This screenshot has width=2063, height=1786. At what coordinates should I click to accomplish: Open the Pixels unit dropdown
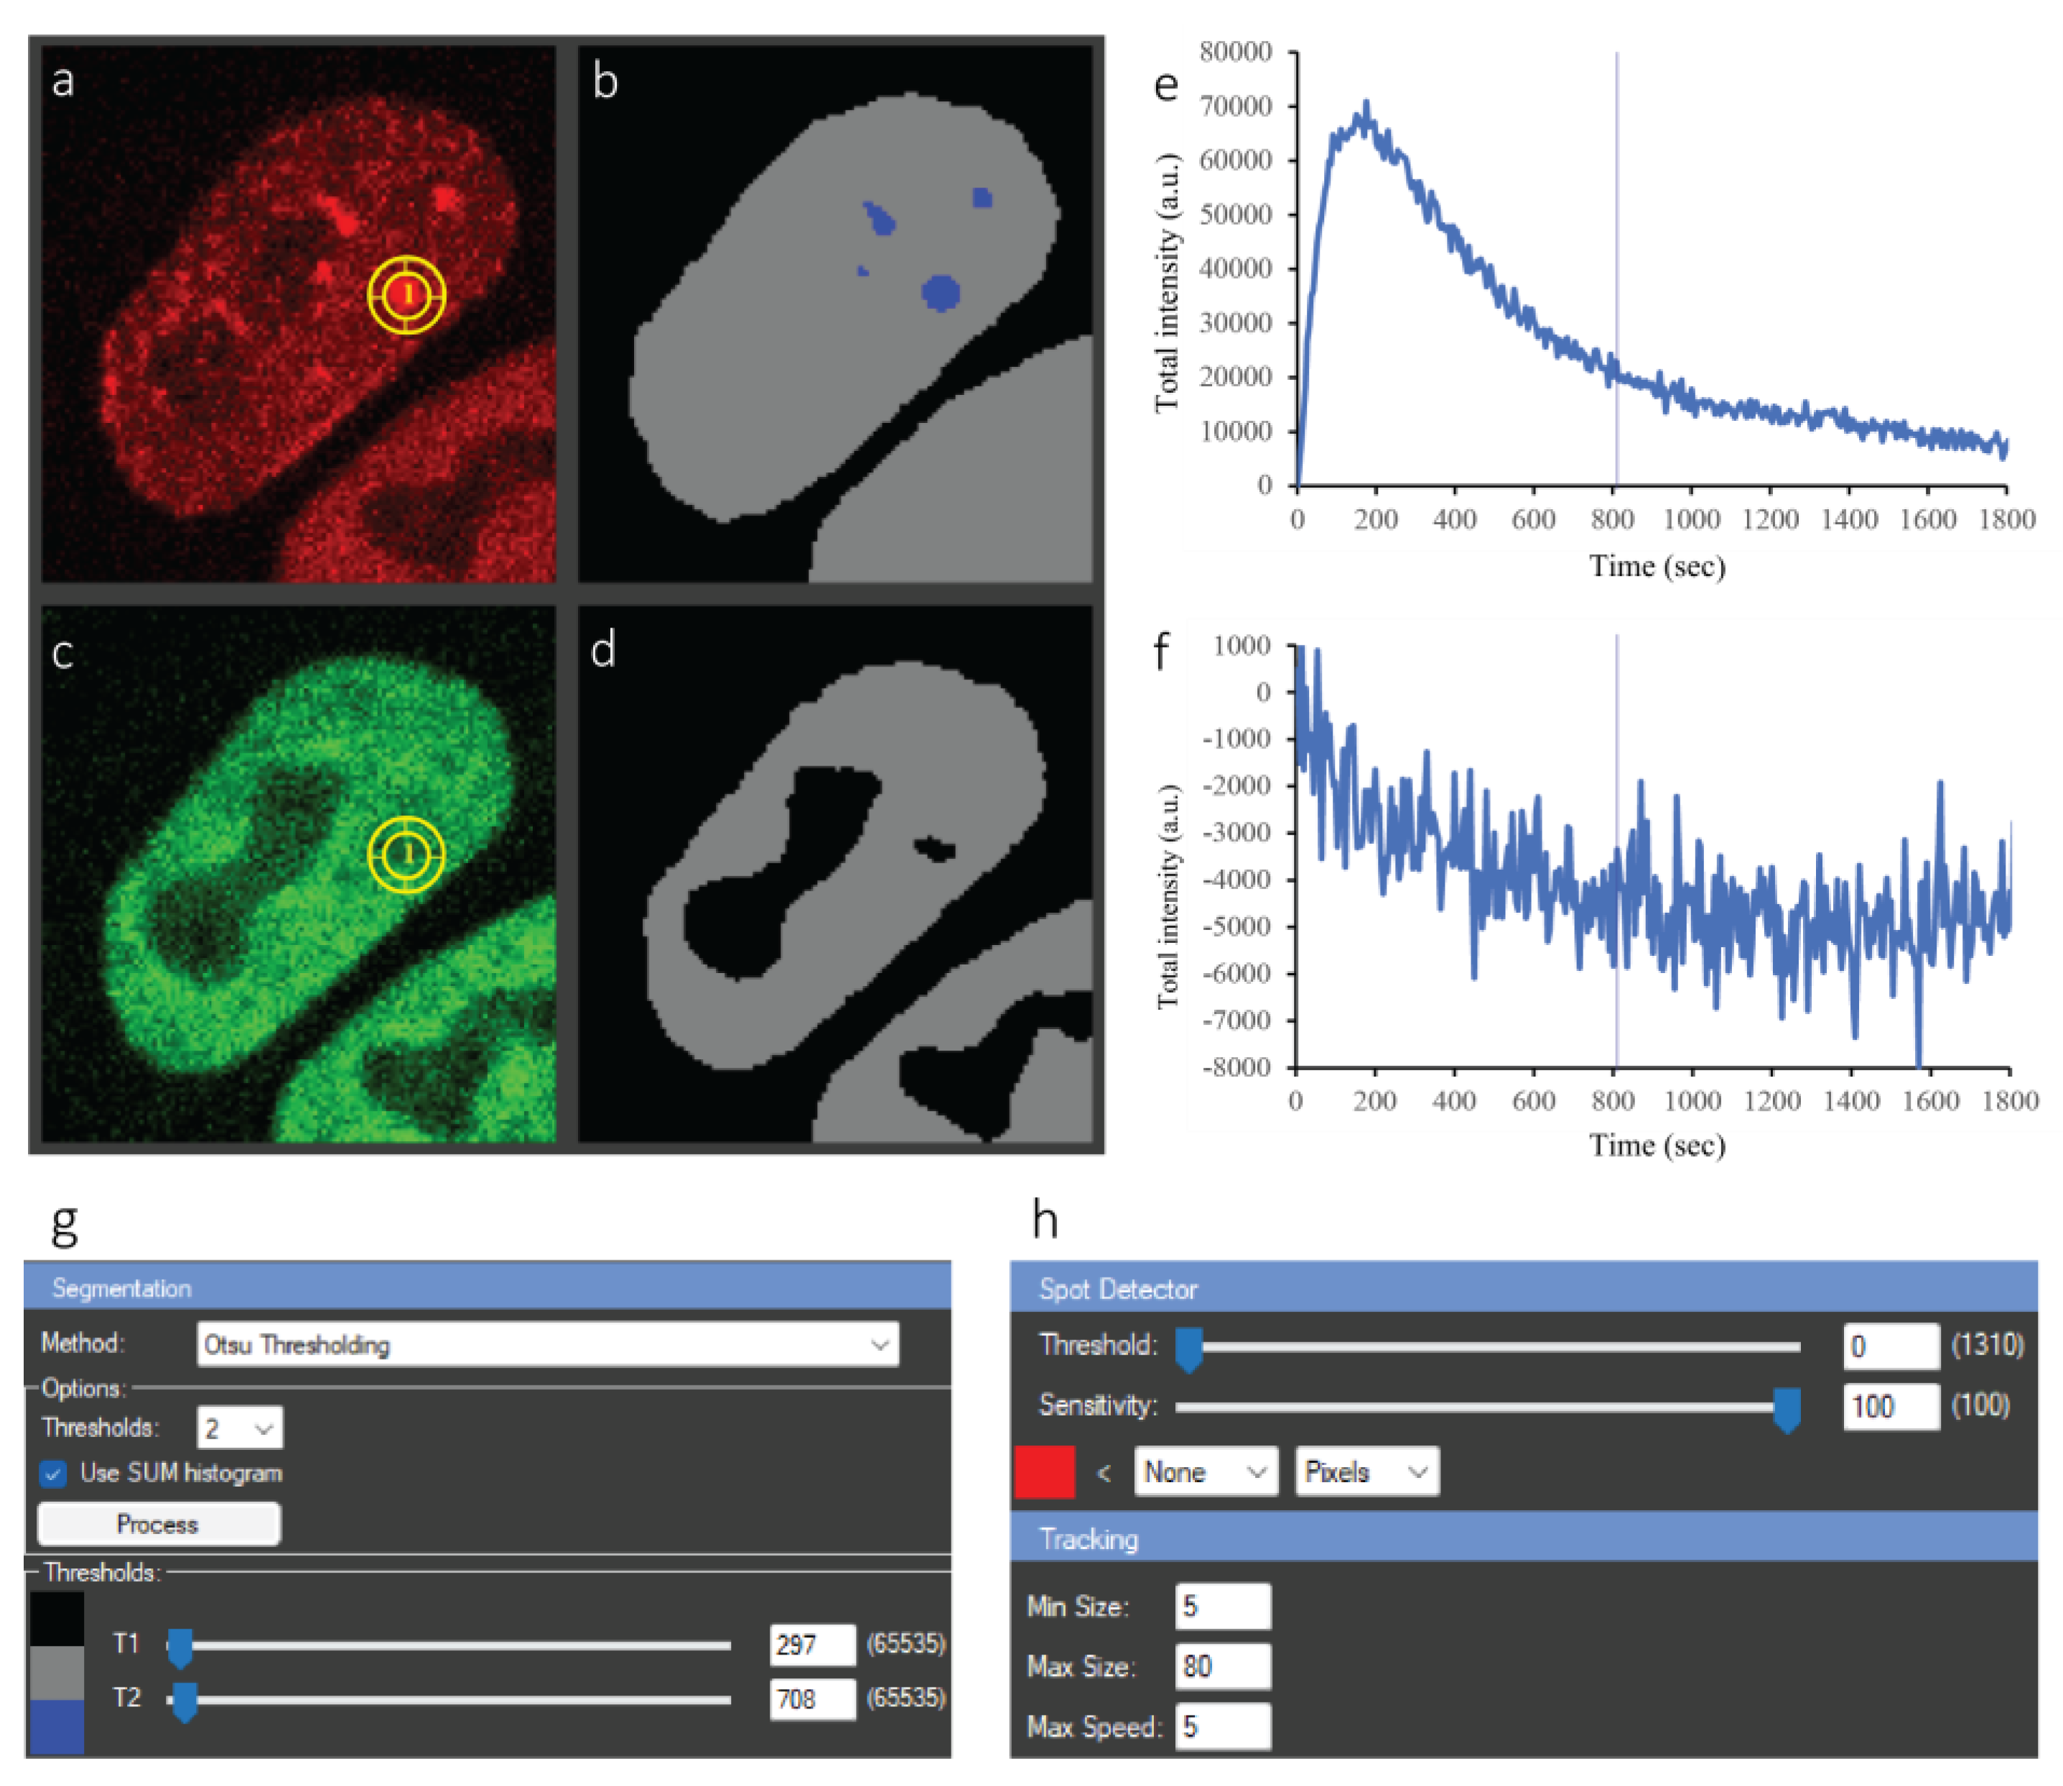(x=1367, y=1472)
